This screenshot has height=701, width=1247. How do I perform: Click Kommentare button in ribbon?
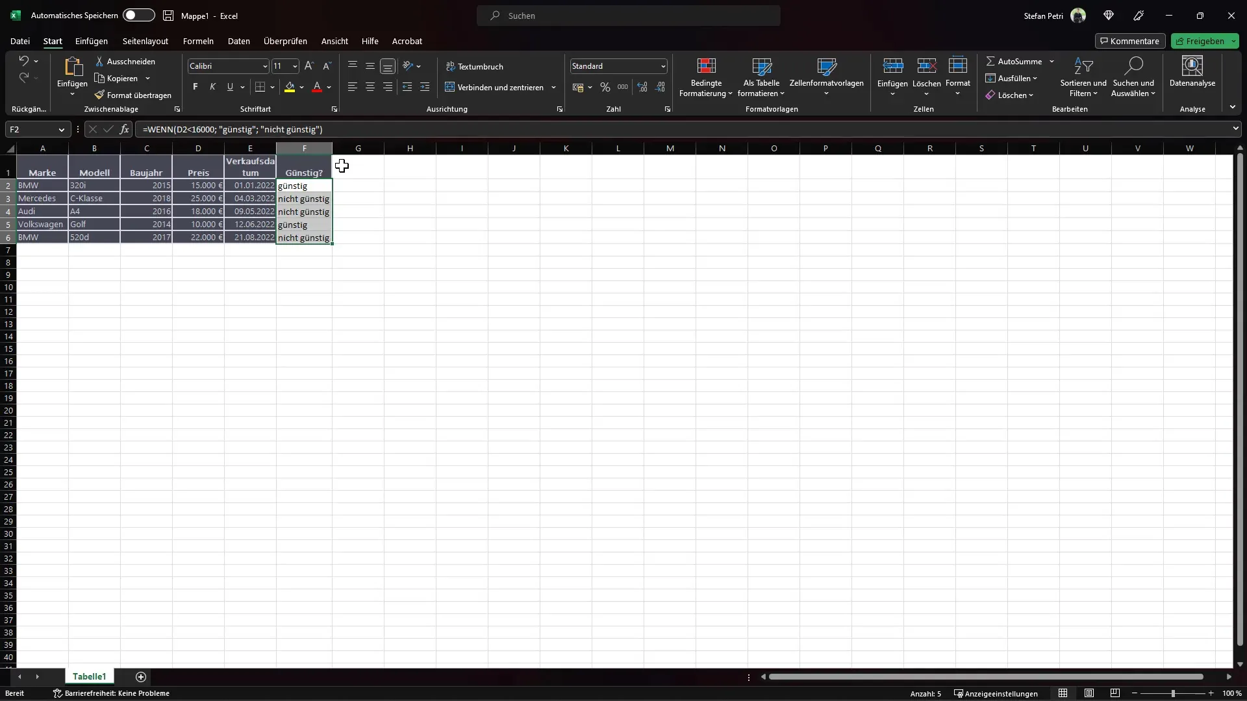pyautogui.click(x=1129, y=40)
